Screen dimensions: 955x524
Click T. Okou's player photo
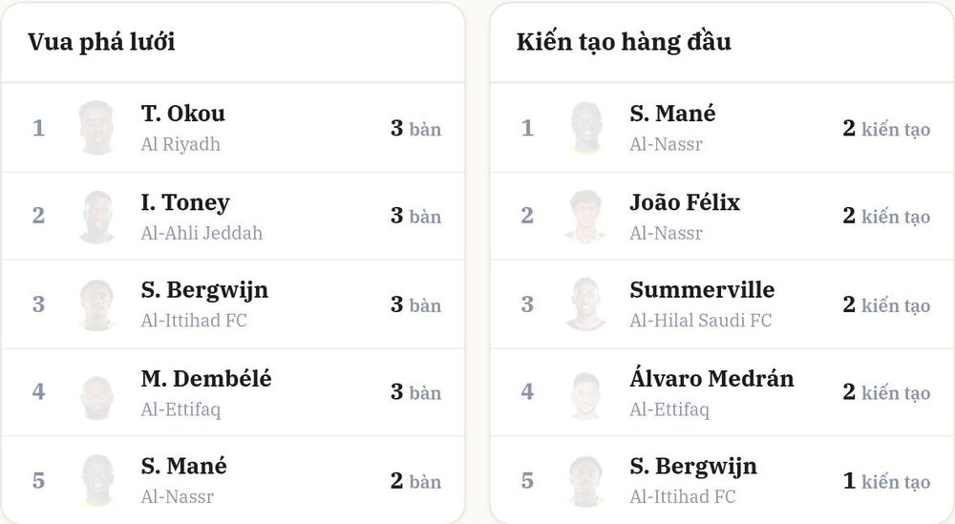(96, 128)
